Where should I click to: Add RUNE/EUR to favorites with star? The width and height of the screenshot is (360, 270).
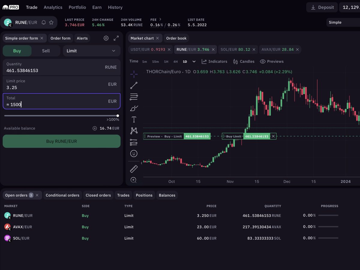pyautogui.click(x=51, y=22)
